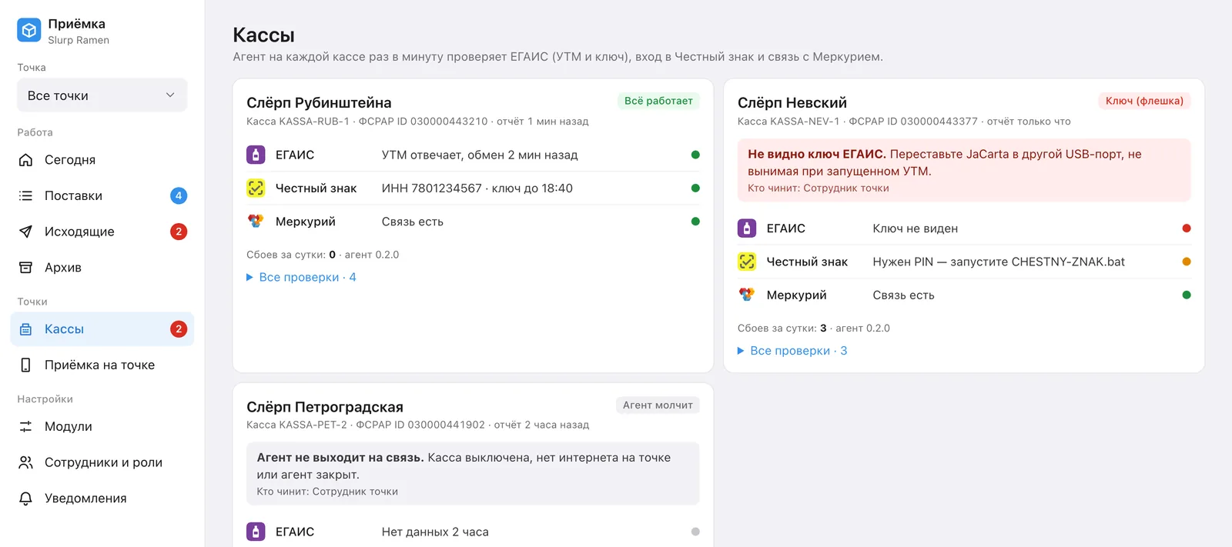Click the list icon beside Поставки

point(25,195)
